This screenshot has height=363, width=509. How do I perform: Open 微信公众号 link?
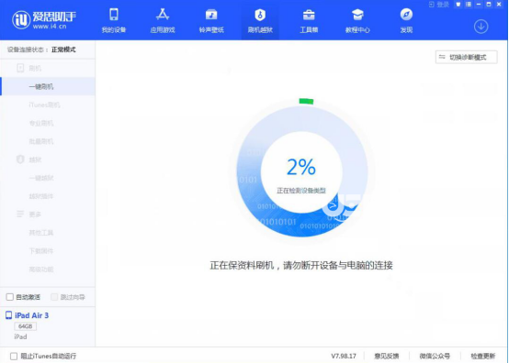tap(435, 357)
